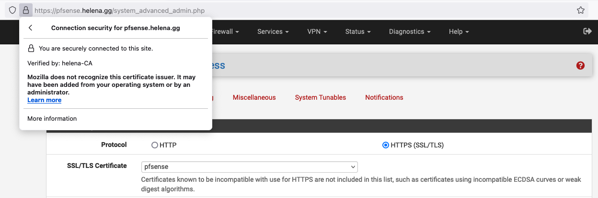The width and height of the screenshot is (598, 198).
Task: Open the SSL/TLS Certificate dropdown
Action: pyautogui.click(x=249, y=167)
